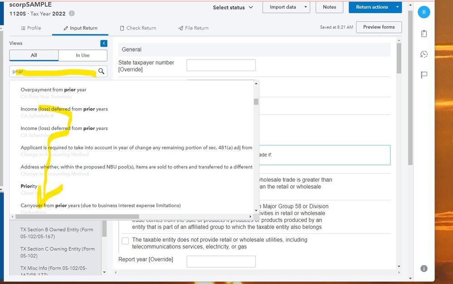This screenshot has width=453, height=284.
Task: Switch views filter to All
Action: pyautogui.click(x=34, y=55)
